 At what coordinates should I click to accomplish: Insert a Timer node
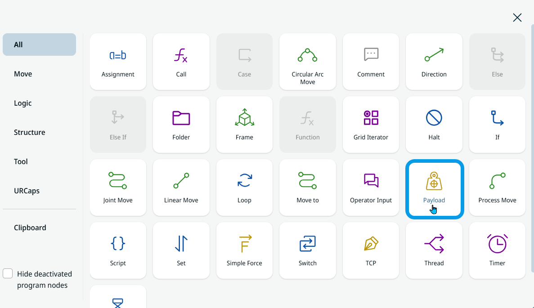[497, 250]
